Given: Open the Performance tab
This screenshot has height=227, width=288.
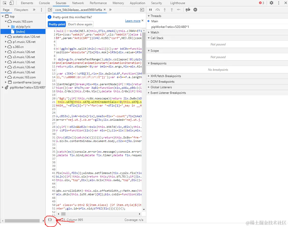Looking at the screenshot, I should coord(98,3).
